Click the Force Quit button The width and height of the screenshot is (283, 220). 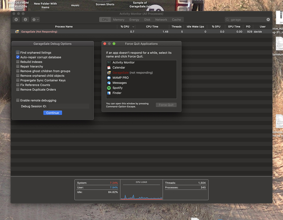pyautogui.click(x=166, y=105)
